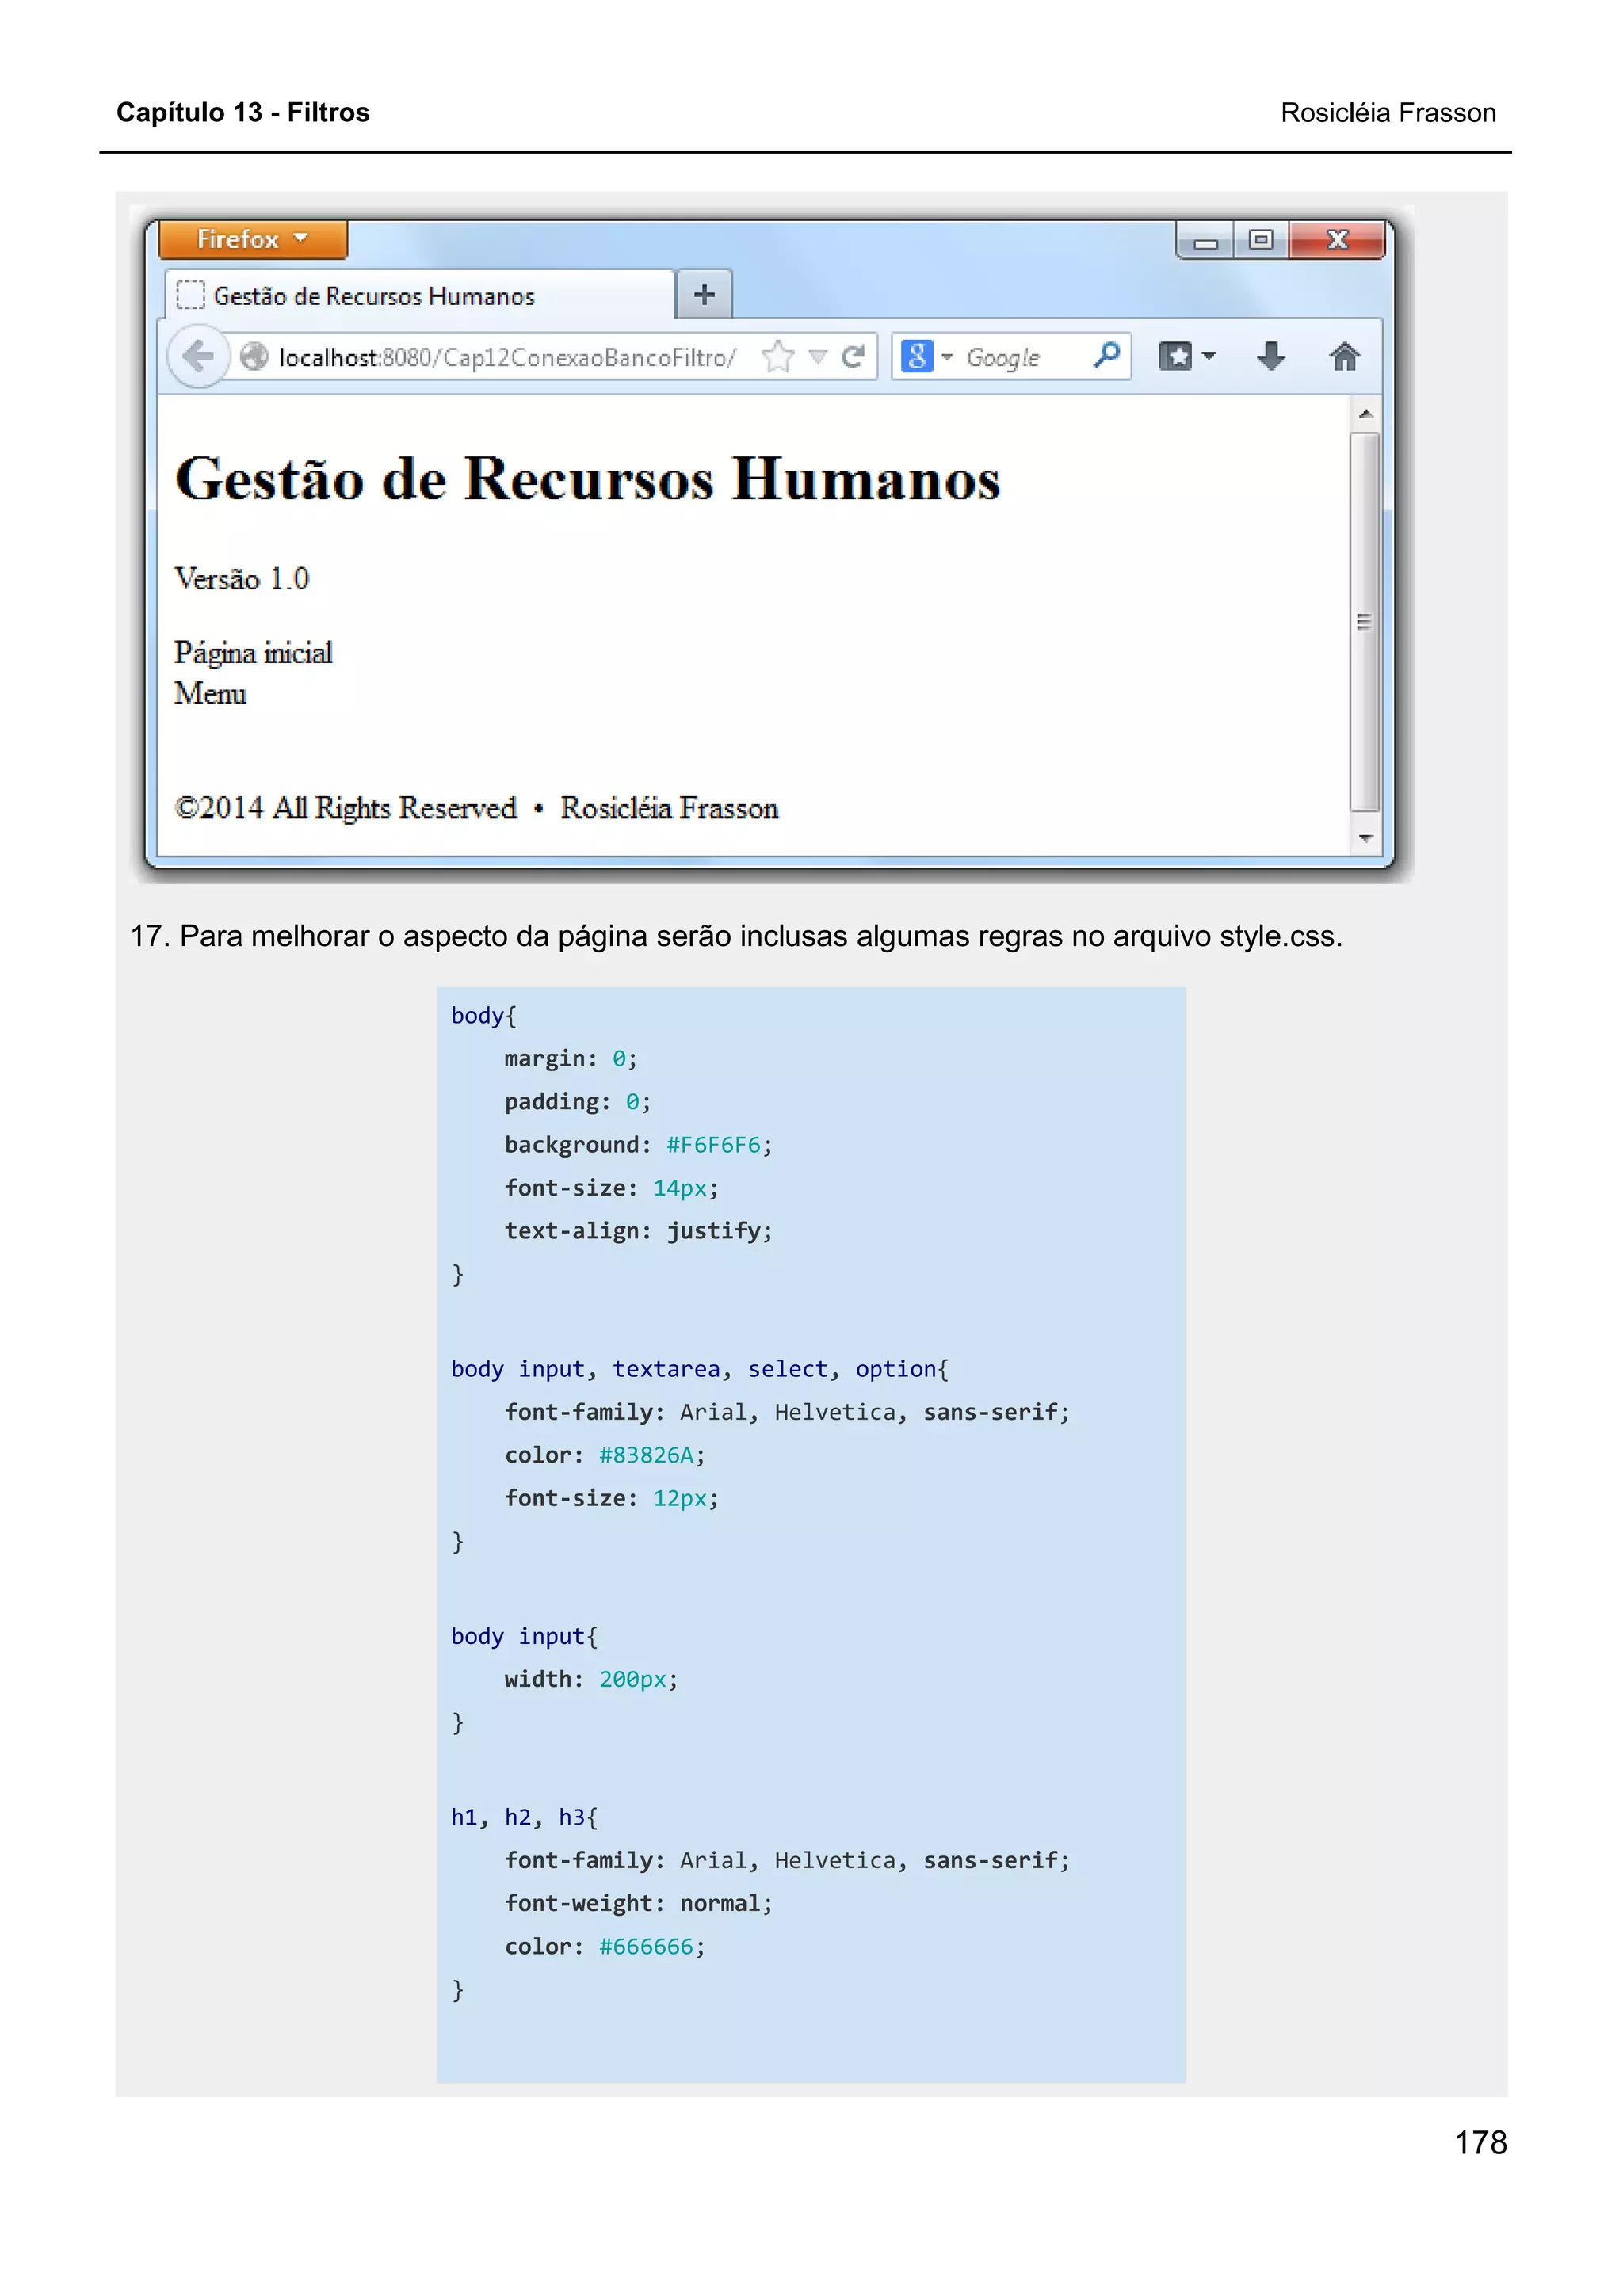Click the browser back arrow button
1623x2296 pixels.
pyautogui.click(x=198, y=356)
